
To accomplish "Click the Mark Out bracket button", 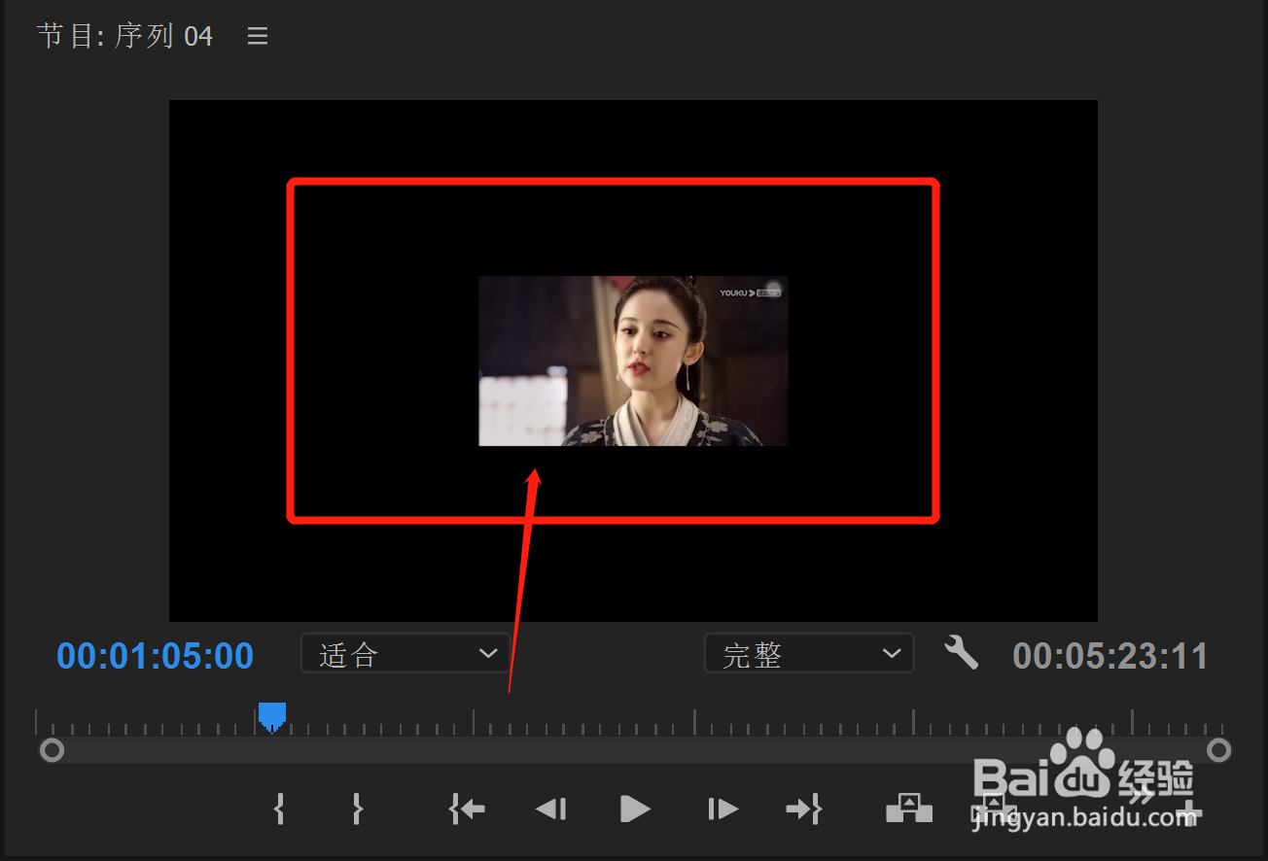I will coord(357,809).
